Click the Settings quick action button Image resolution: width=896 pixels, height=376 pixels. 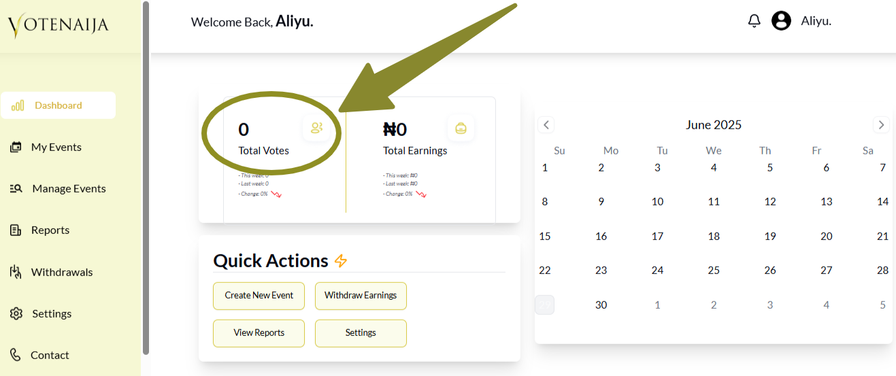[x=361, y=333]
